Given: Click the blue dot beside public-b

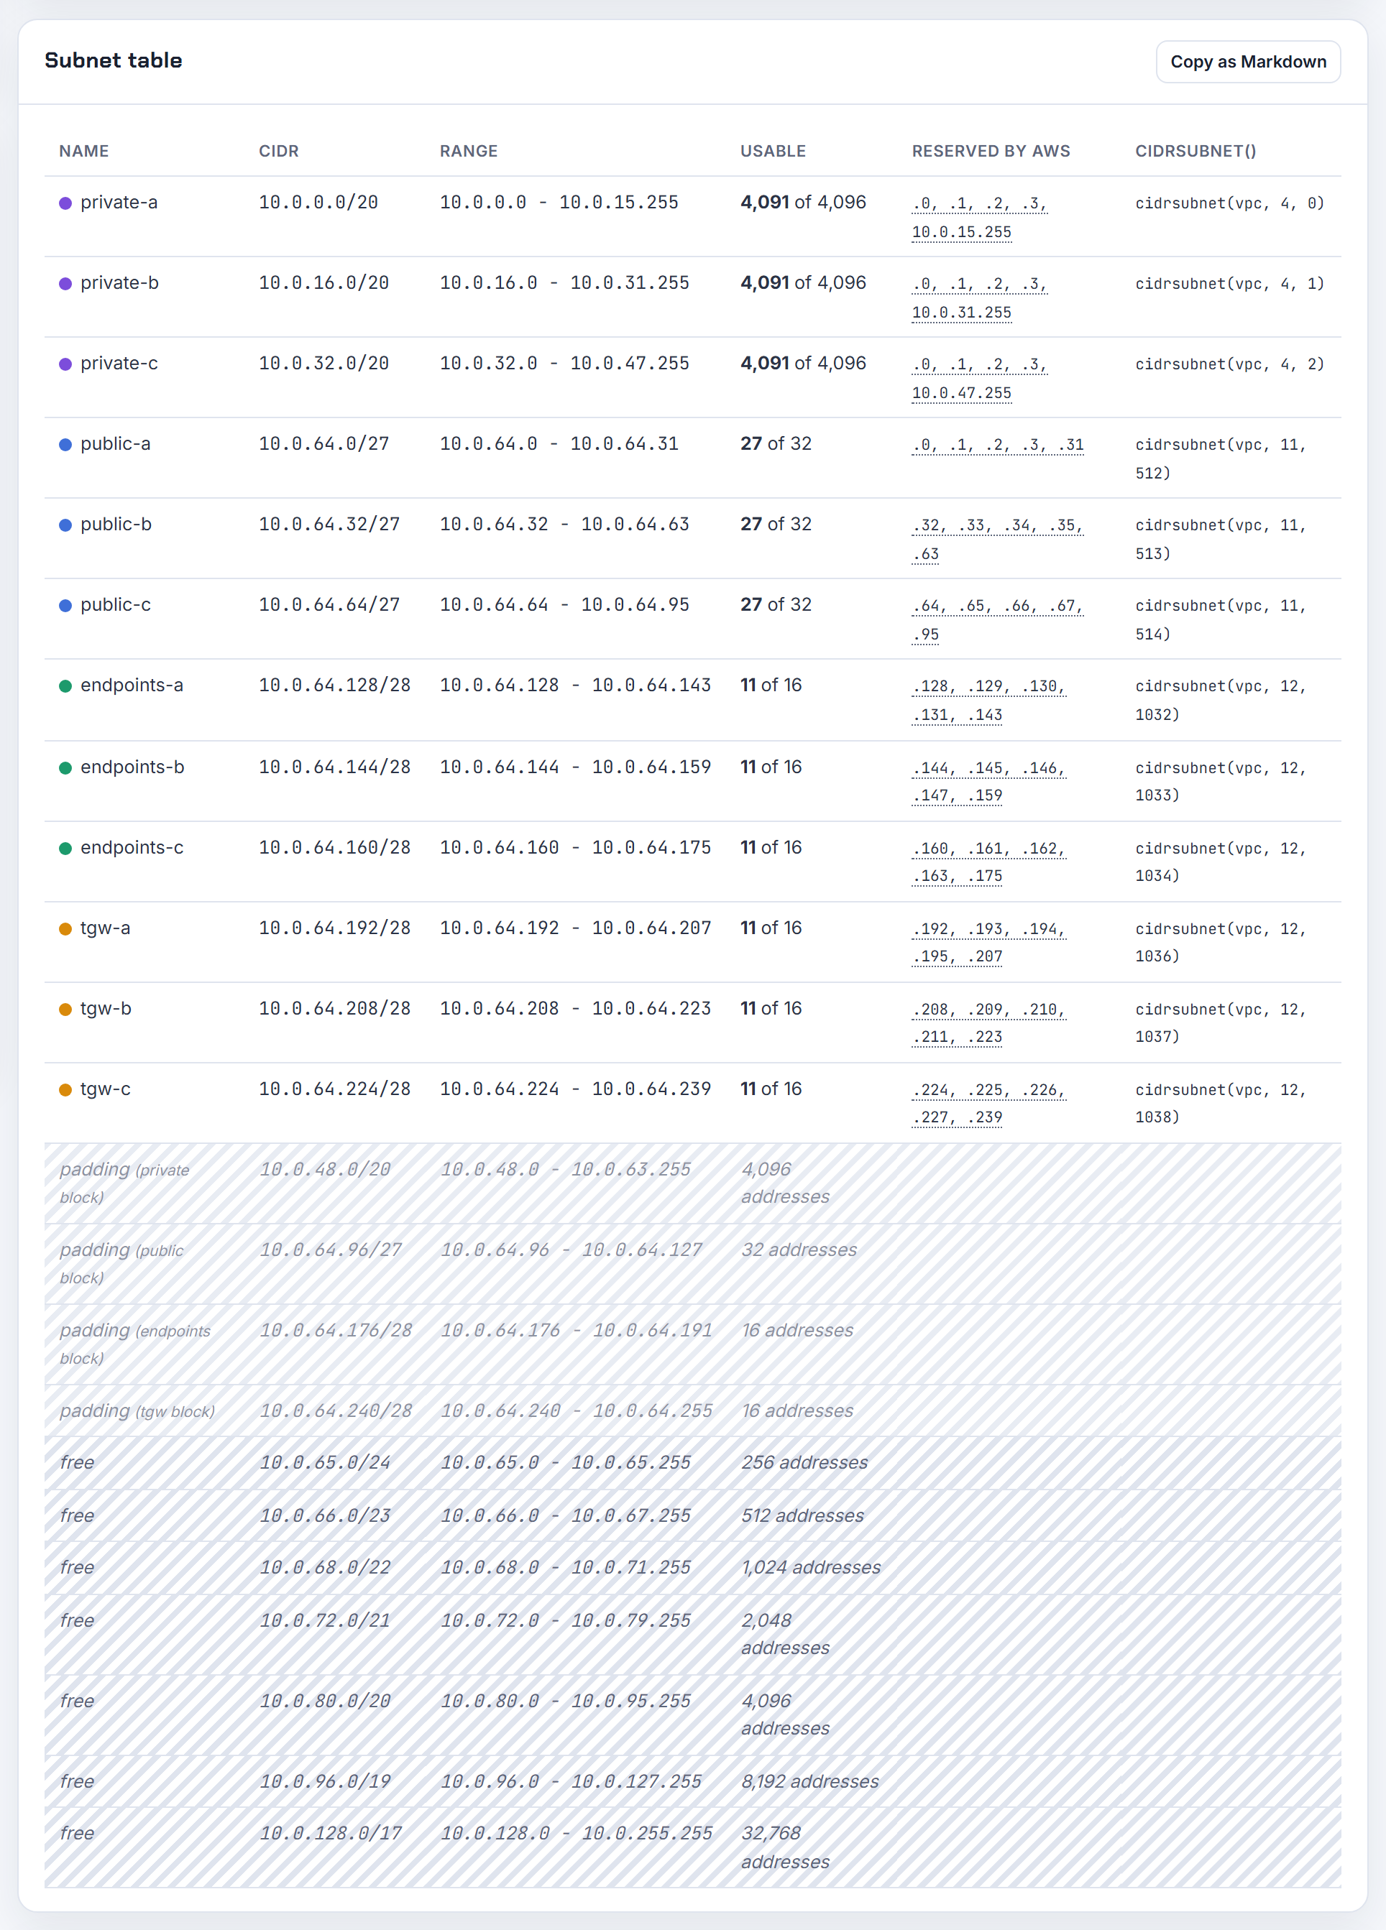Looking at the screenshot, I should pos(65,525).
